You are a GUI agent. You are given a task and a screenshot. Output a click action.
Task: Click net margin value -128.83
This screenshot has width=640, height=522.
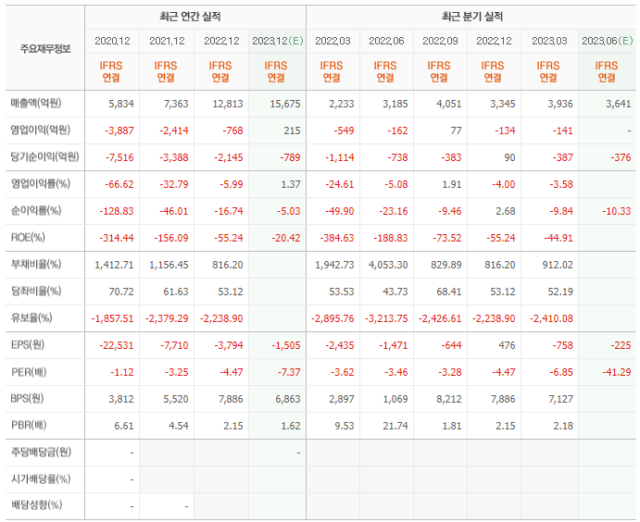pyautogui.click(x=117, y=211)
